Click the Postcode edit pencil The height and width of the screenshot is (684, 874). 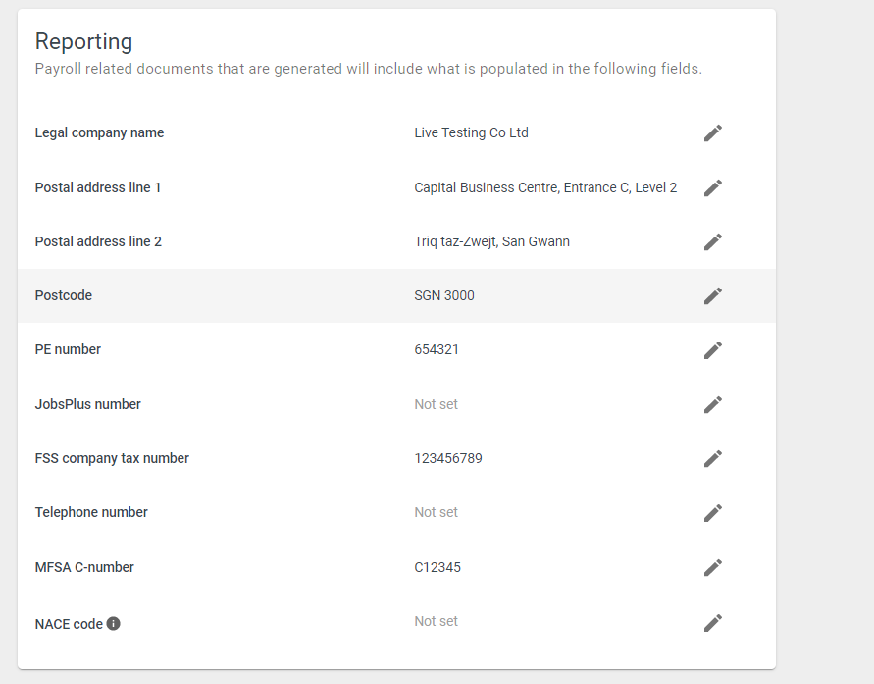713,296
